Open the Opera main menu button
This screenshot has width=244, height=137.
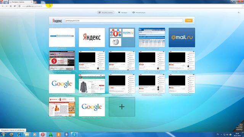click(4, 2)
